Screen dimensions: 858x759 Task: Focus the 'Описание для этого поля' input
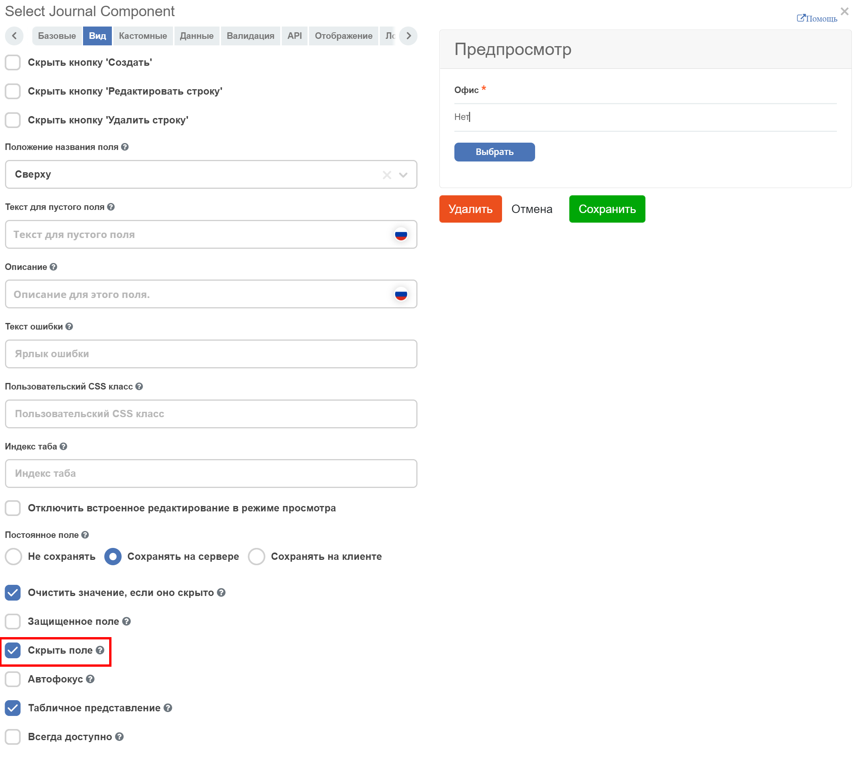click(x=211, y=295)
